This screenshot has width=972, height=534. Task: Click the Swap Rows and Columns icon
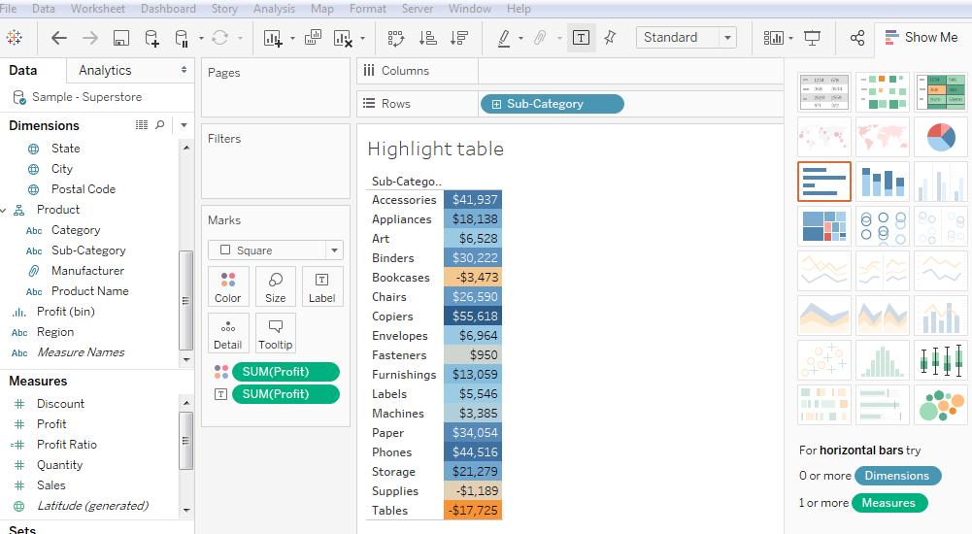tap(395, 38)
